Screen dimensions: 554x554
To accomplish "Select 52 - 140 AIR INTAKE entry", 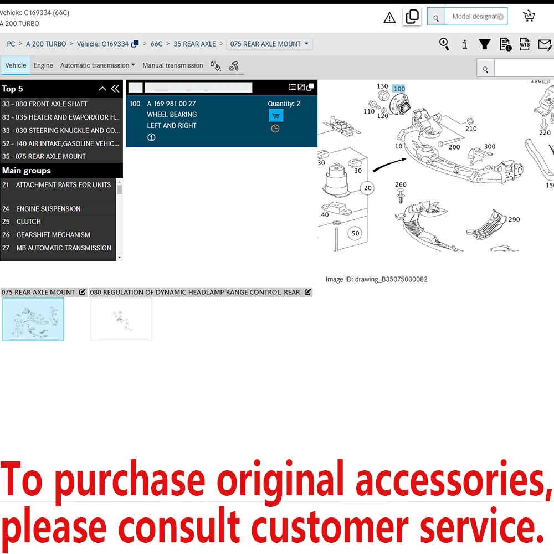I will point(61,143).
